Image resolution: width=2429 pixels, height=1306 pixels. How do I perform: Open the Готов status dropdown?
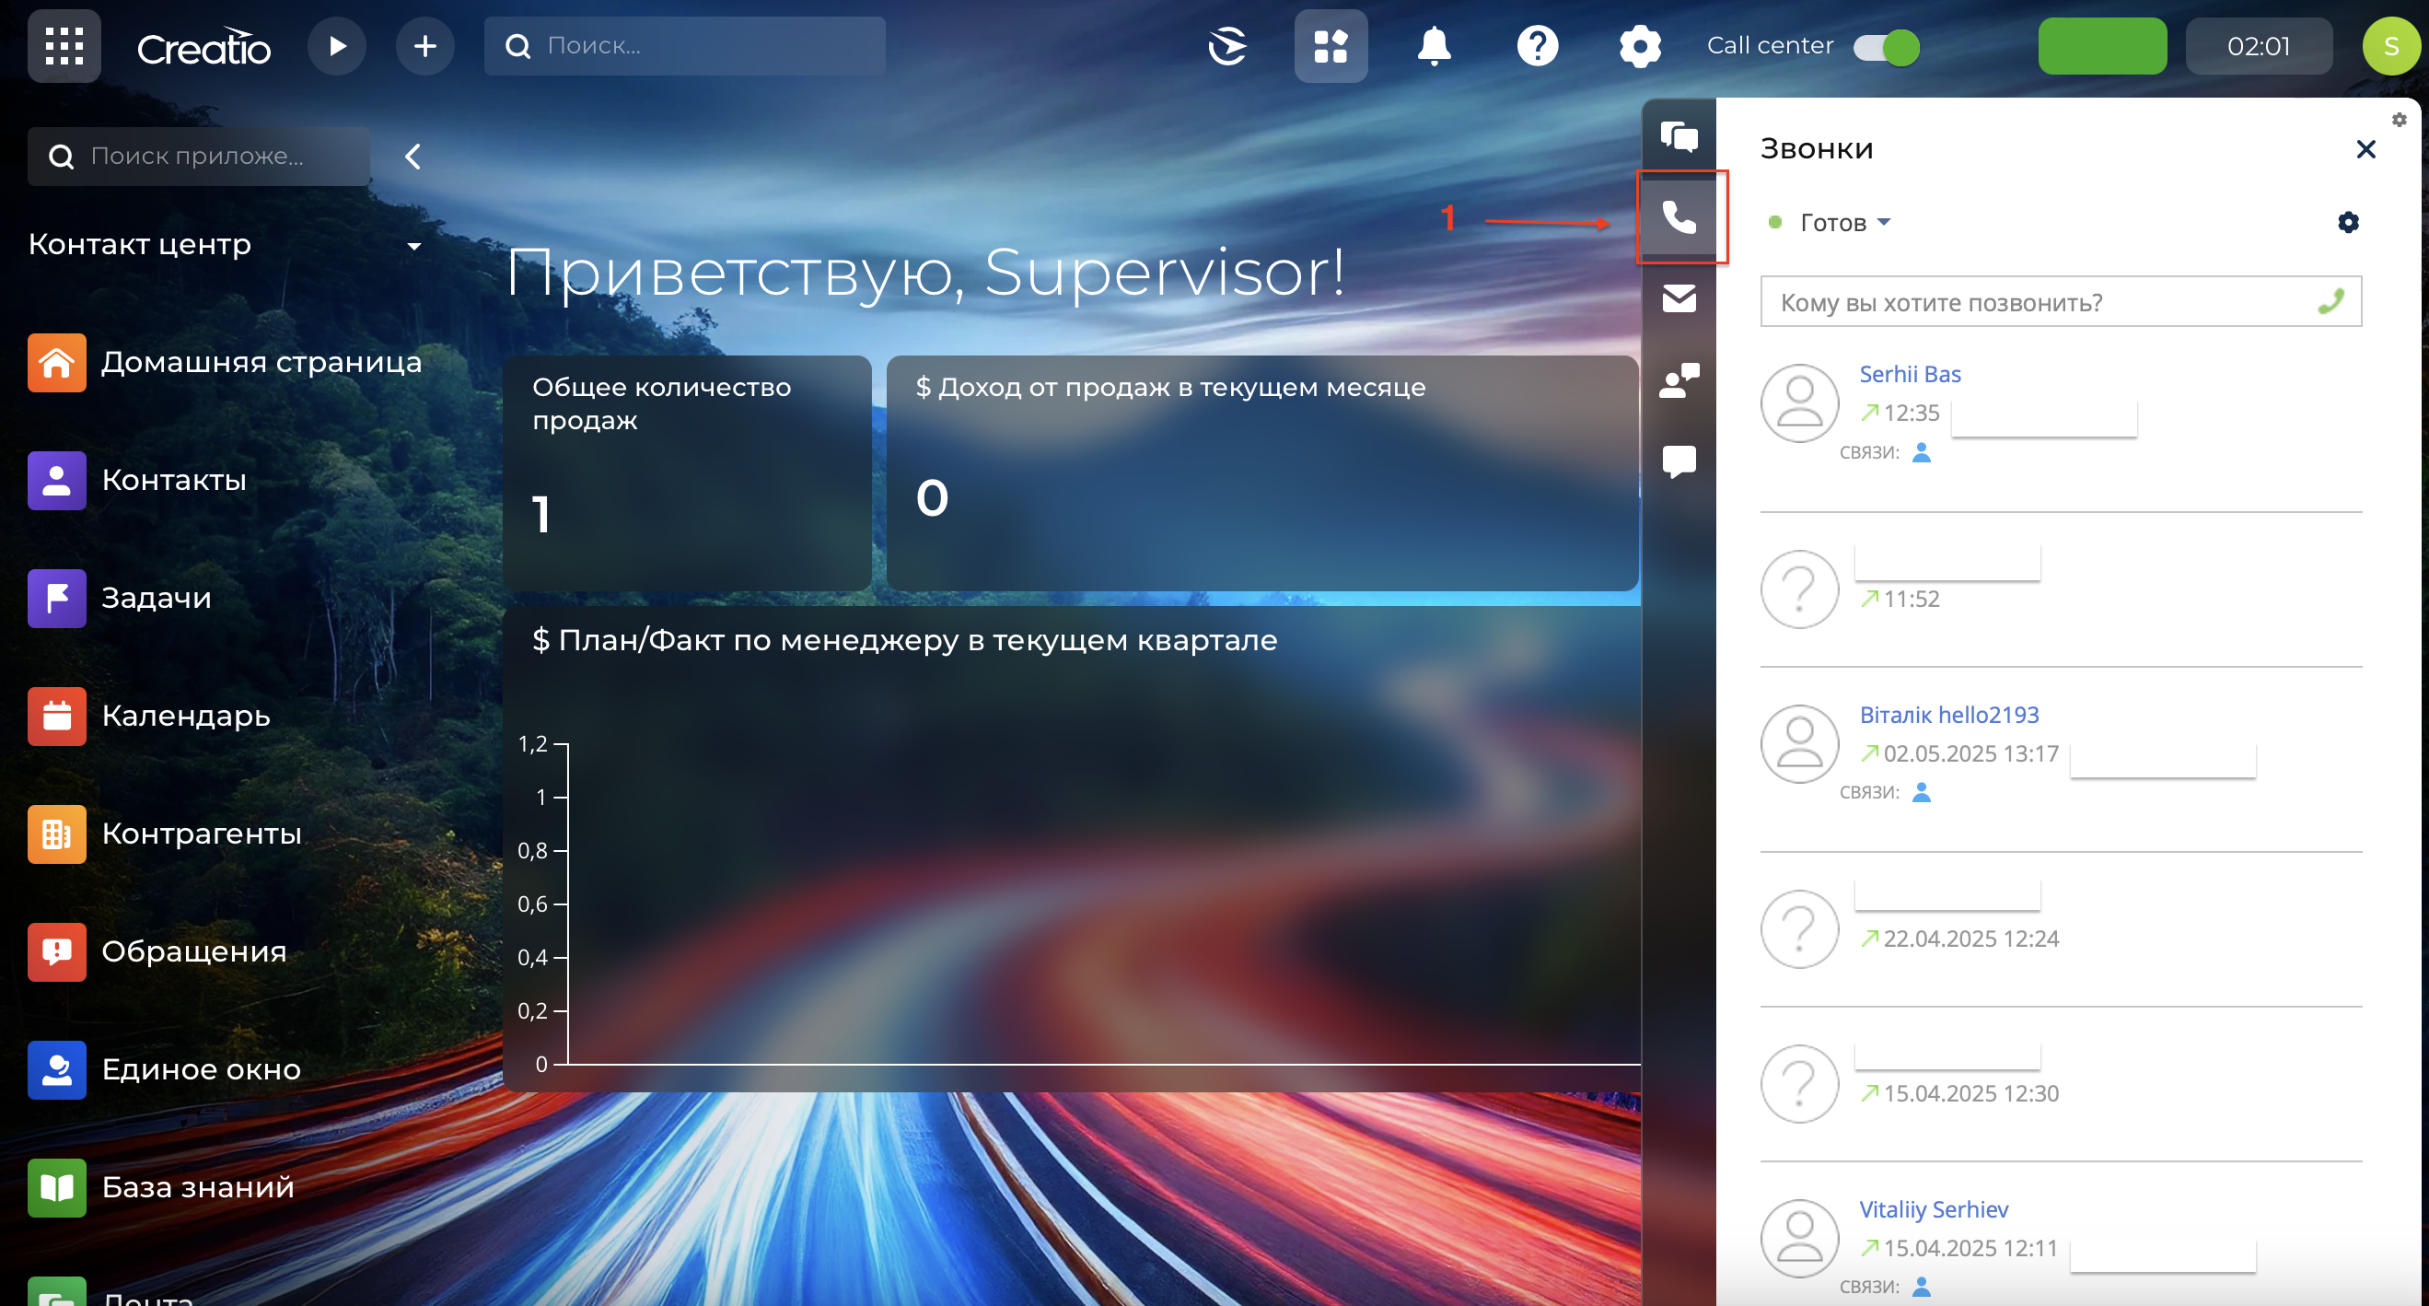pyautogui.click(x=1830, y=223)
